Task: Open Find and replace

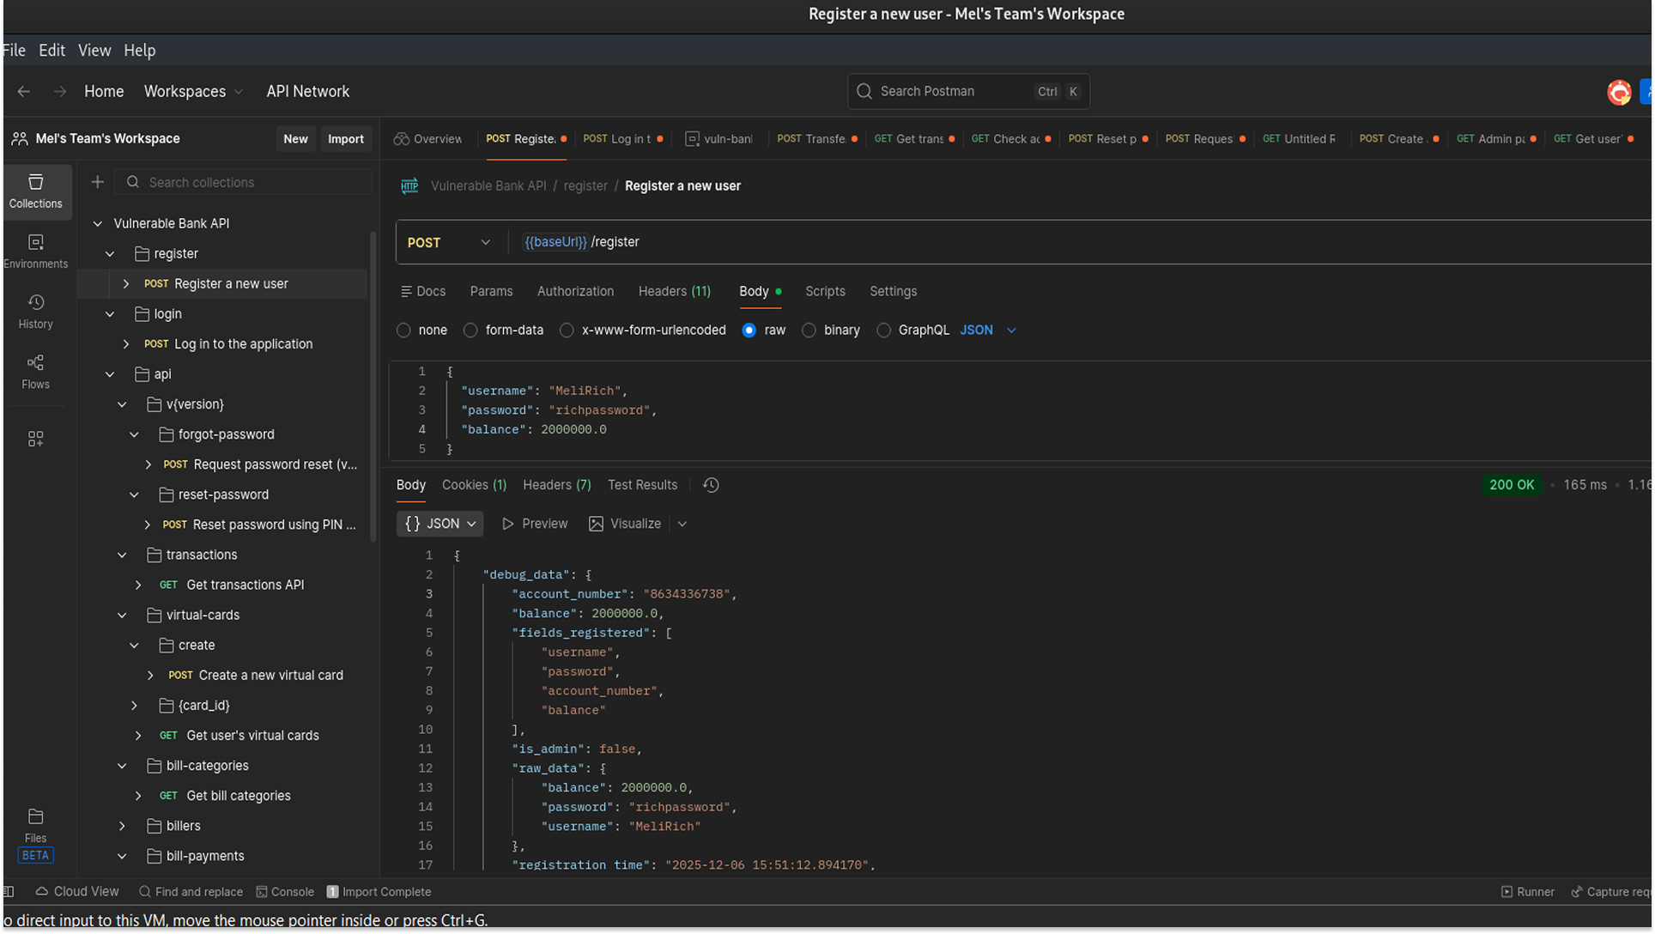Action: coord(191,891)
